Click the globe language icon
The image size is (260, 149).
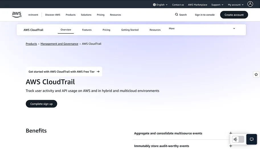[154, 5]
